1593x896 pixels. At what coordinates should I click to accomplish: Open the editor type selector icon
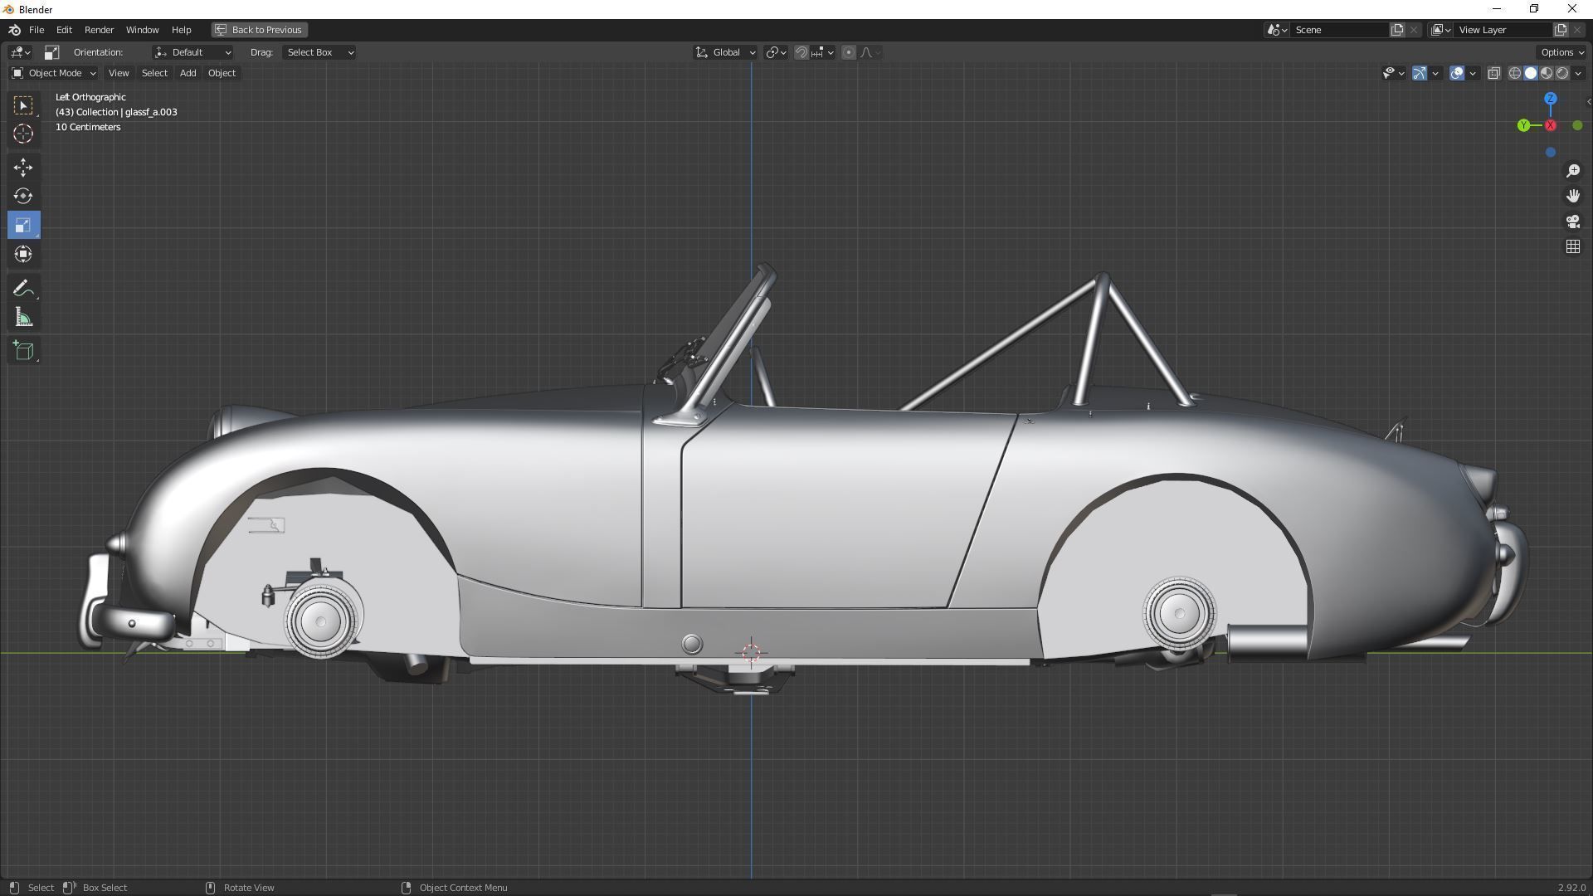click(x=21, y=52)
